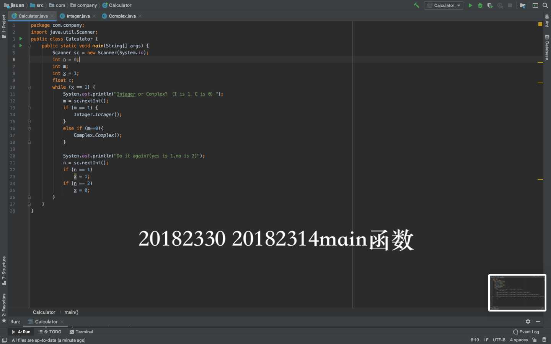The height and width of the screenshot is (344, 551).
Task: Click the grayed-out Stop button
Action: 510,5
